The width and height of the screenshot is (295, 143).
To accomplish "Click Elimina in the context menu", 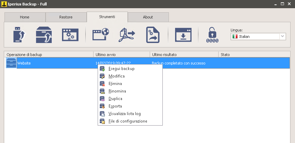I will click(130, 84).
